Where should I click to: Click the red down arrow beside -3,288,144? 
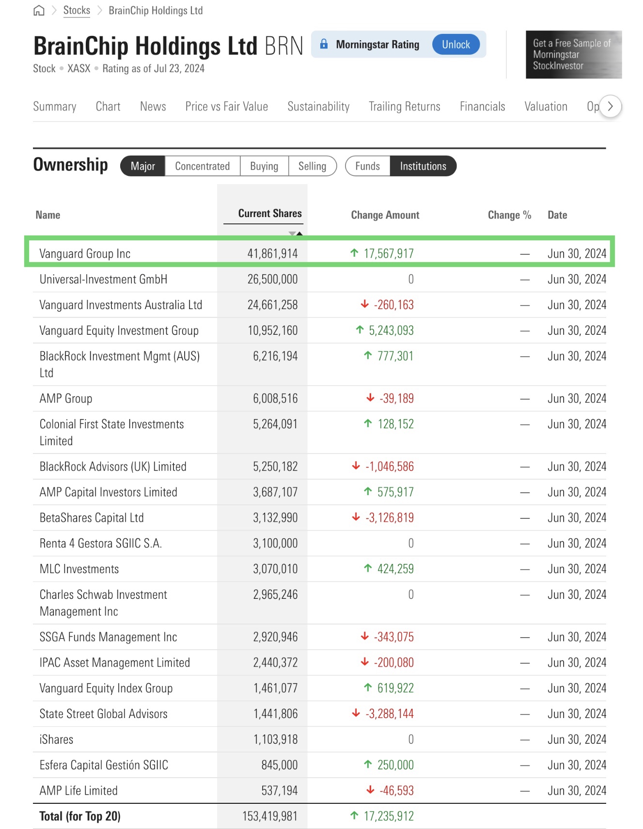pos(356,714)
